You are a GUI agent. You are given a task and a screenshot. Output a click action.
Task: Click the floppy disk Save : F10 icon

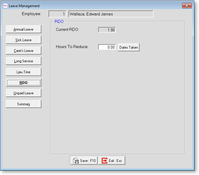click(x=76, y=160)
